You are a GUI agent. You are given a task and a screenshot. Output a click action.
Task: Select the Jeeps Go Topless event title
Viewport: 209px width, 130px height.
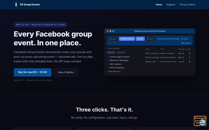[167, 53]
